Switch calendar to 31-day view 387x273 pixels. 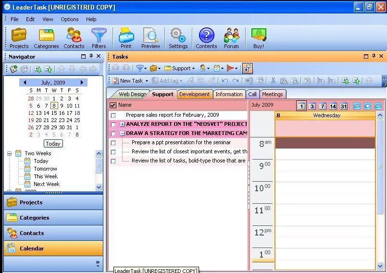tap(344, 106)
